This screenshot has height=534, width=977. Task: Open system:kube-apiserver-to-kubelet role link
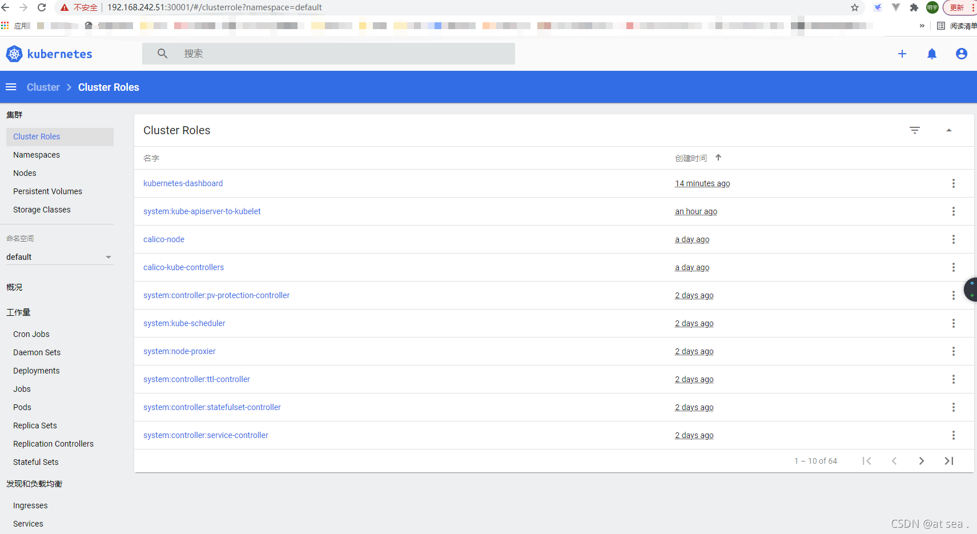click(202, 211)
